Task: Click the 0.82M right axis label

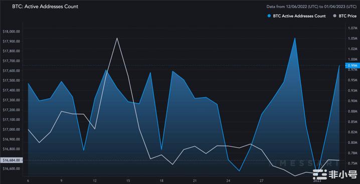Action: 352,132
